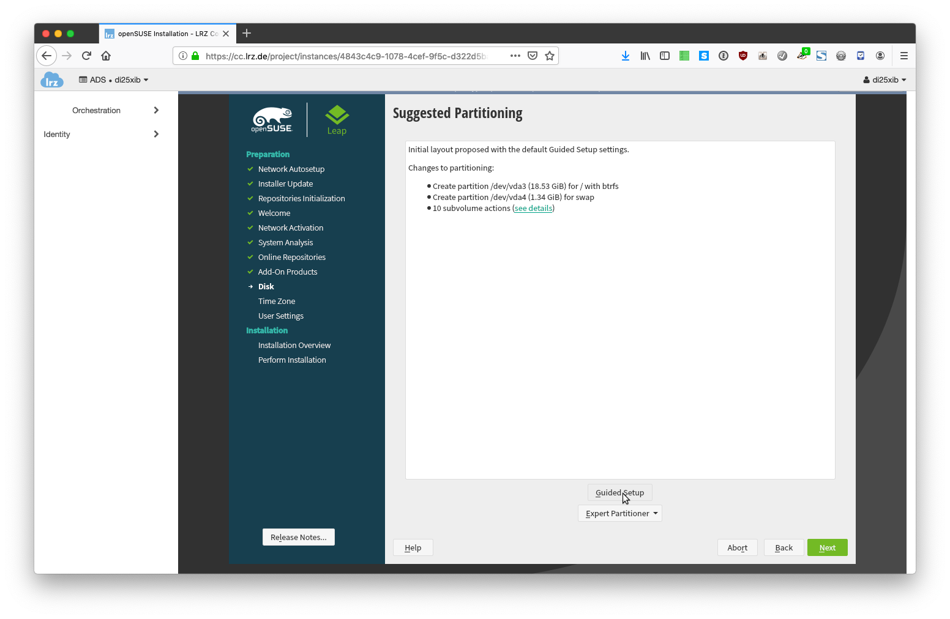Open Firefox hamburger menu
950x619 pixels.
[903, 56]
